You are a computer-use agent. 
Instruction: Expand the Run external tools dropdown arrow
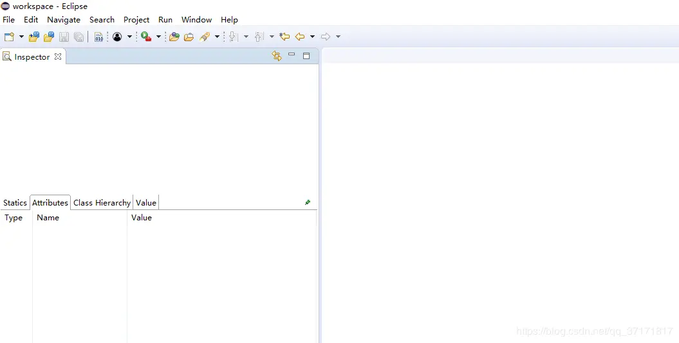158,37
